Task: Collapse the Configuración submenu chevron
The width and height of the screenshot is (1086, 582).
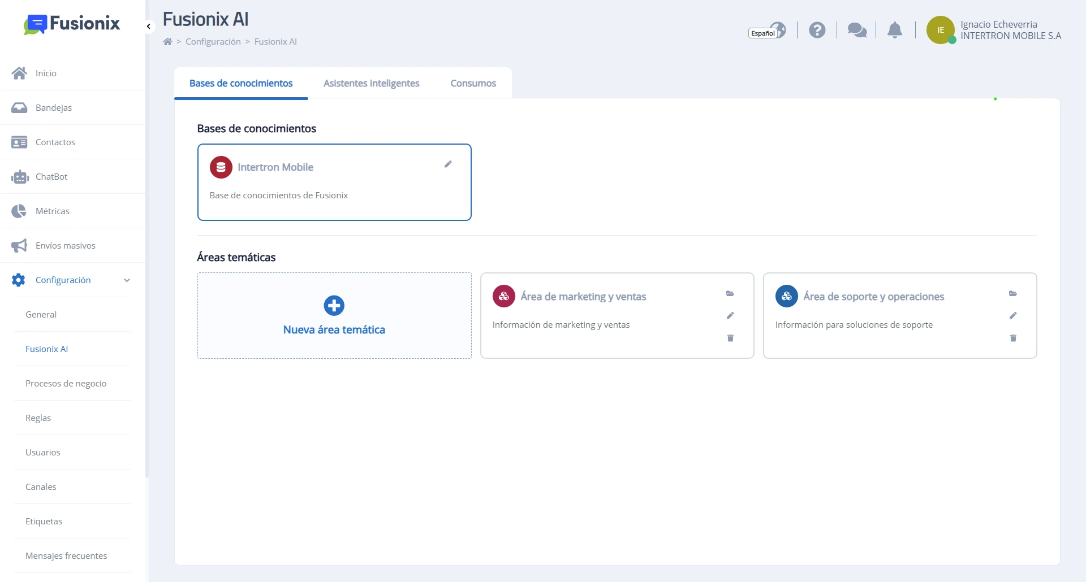Action: pyautogui.click(x=127, y=280)
